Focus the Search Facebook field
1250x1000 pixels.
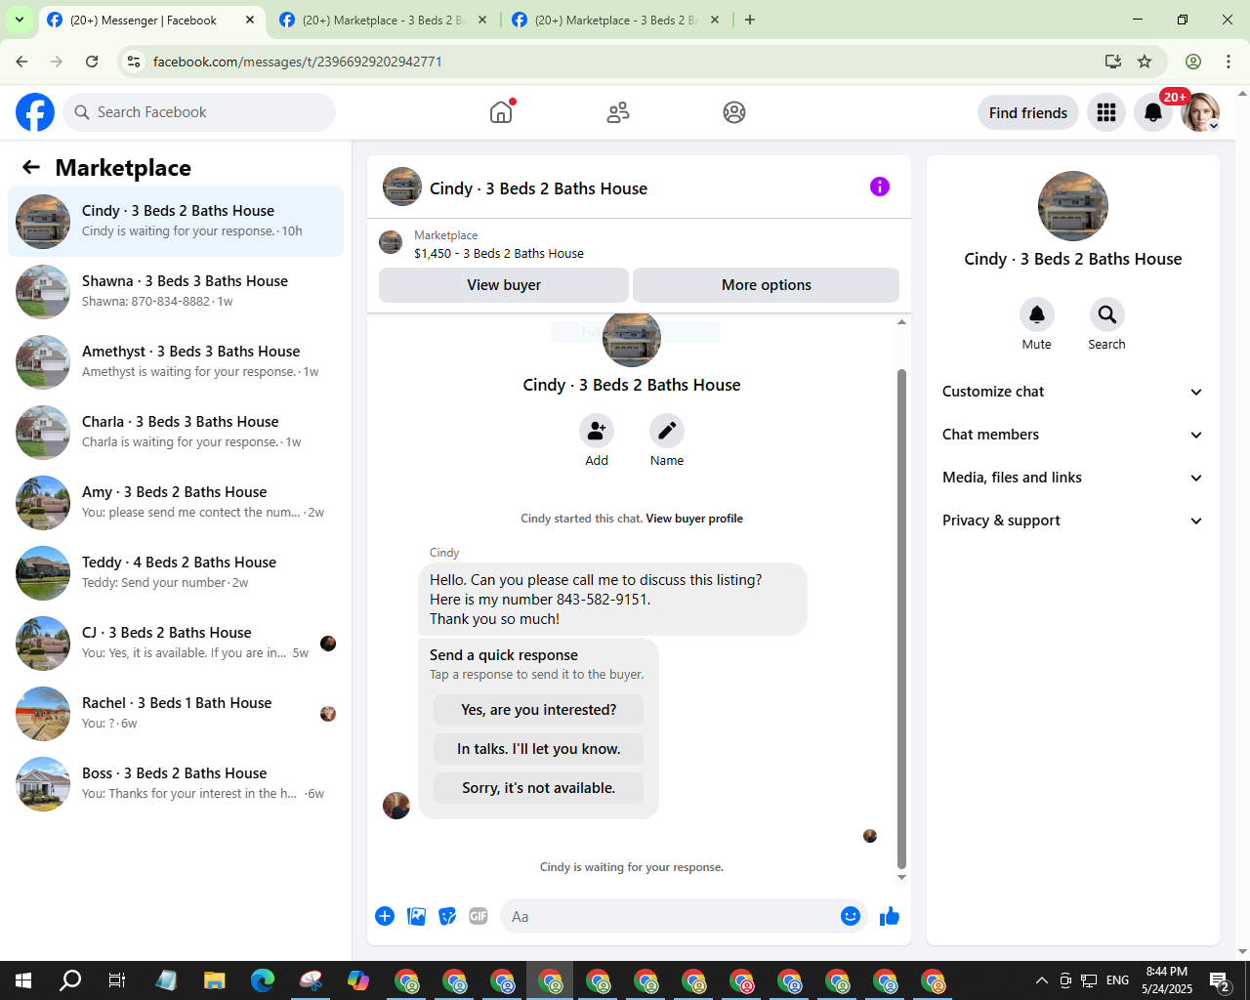[199, 112]
